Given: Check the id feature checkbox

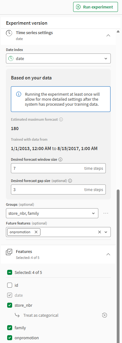Looking at the screenshot, I should 10,285.
